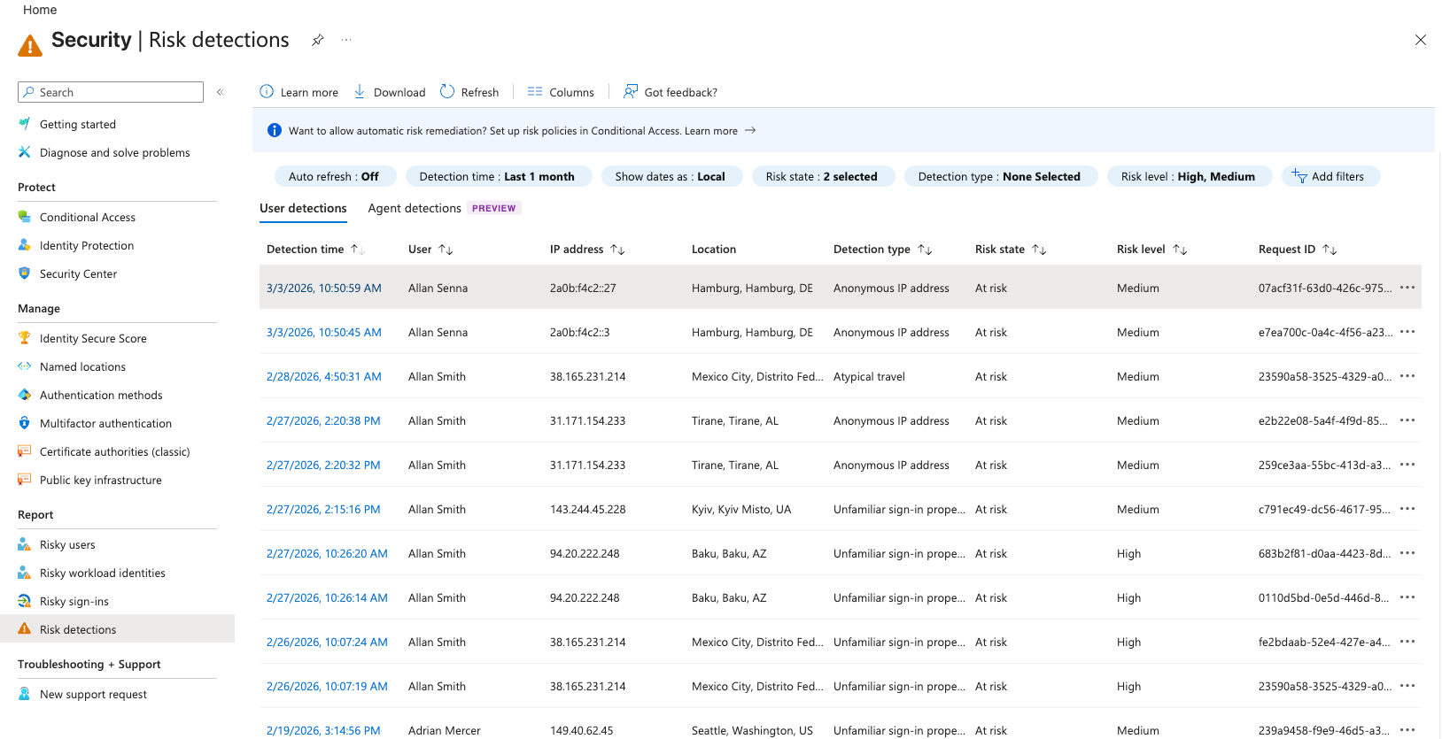This screenshot has width=1442, height=739.
Task: Sort by Request ID column arrows
Action: [x=1330, y=250]
